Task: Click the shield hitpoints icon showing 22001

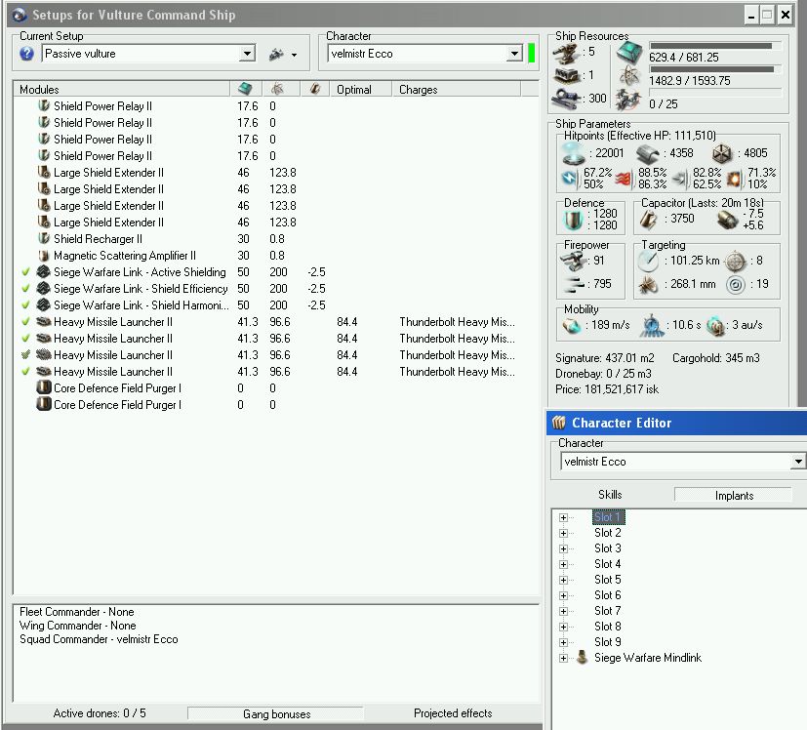Action: (x=573, y=153)
